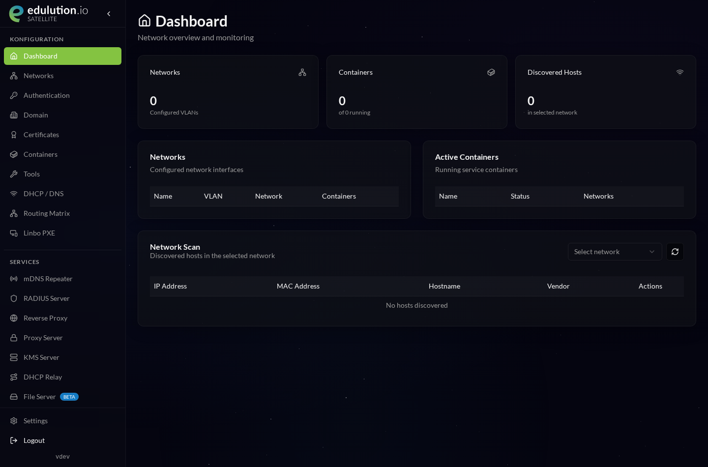708x467 pixels.
Task: Click the RADIUS Server shield icon
Action: (x=14, y=298)
